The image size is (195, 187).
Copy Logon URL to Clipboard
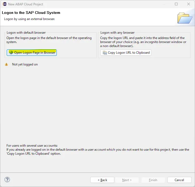[x=126, y=53]
